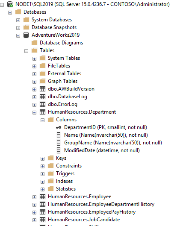
Task: Expand the HumanResources.EmployeeDepartmentHistory table node
Action: click(x=34, y=205)
